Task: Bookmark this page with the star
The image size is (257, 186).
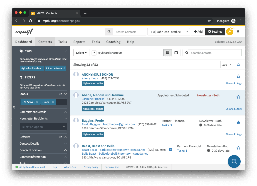Action: point(209,21)
